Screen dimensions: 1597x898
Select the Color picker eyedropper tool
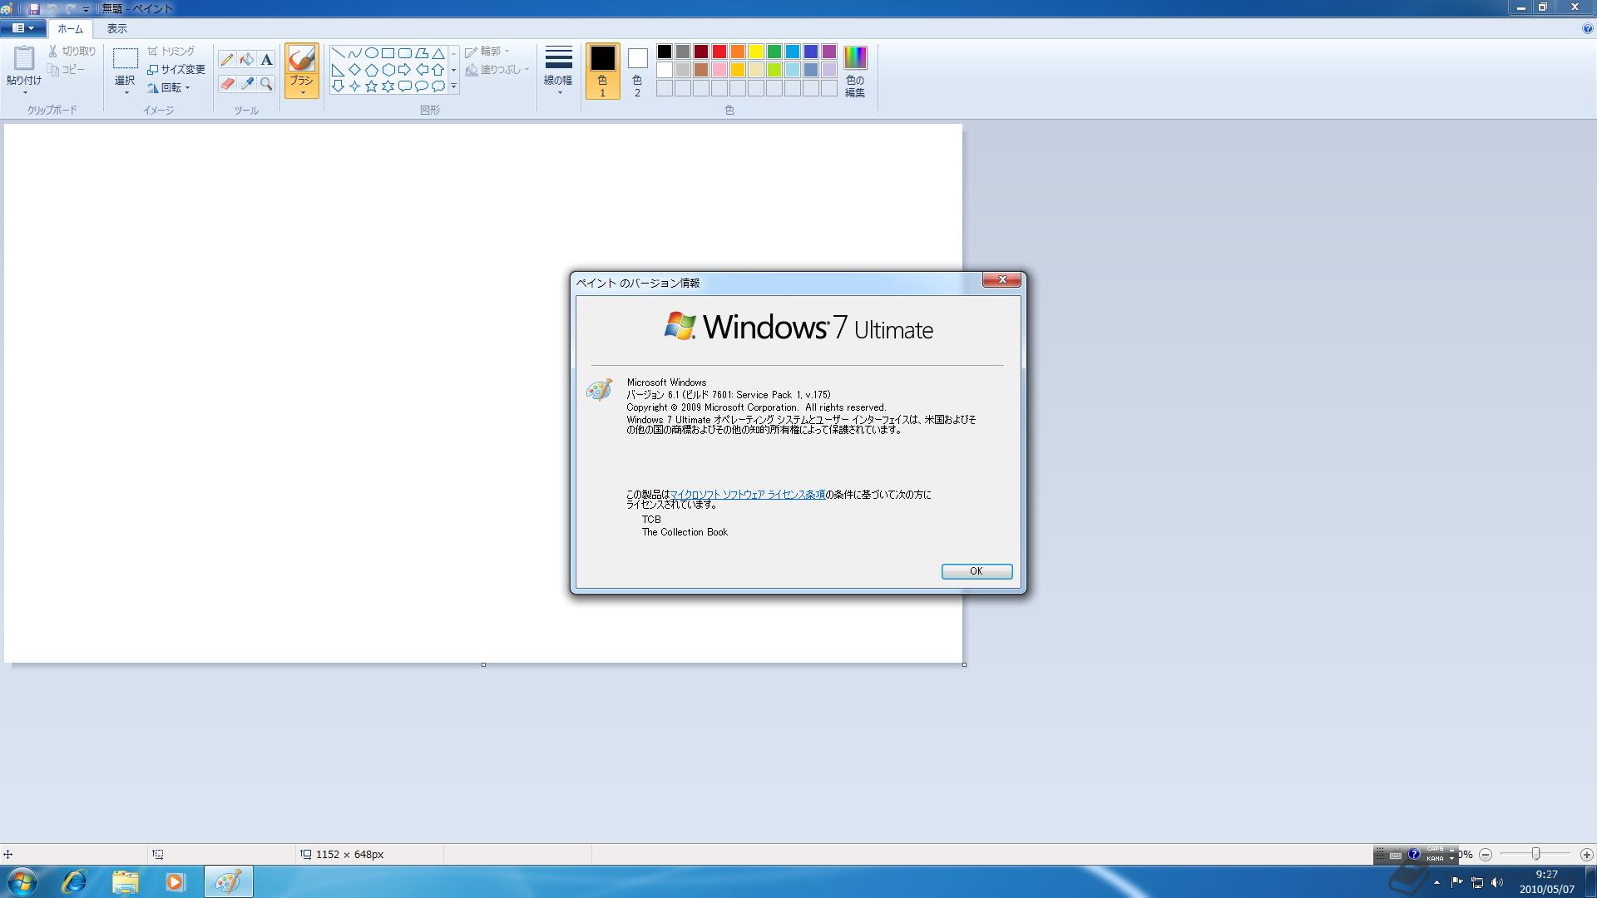(247, 84)
